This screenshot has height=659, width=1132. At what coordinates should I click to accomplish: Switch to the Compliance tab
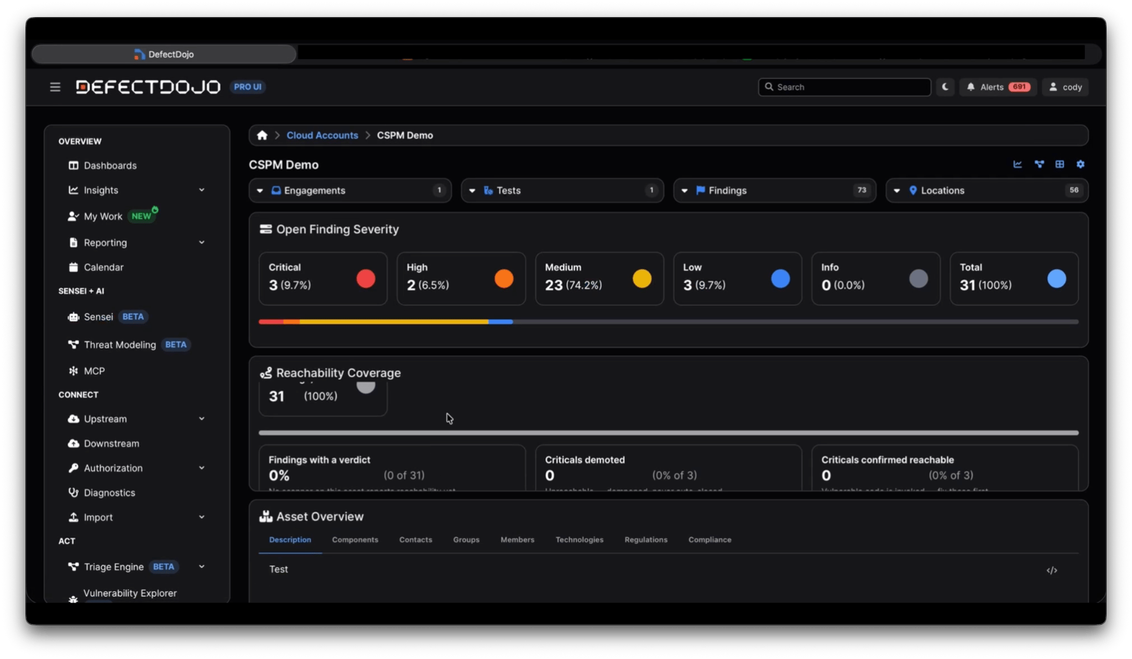(710, 540)
